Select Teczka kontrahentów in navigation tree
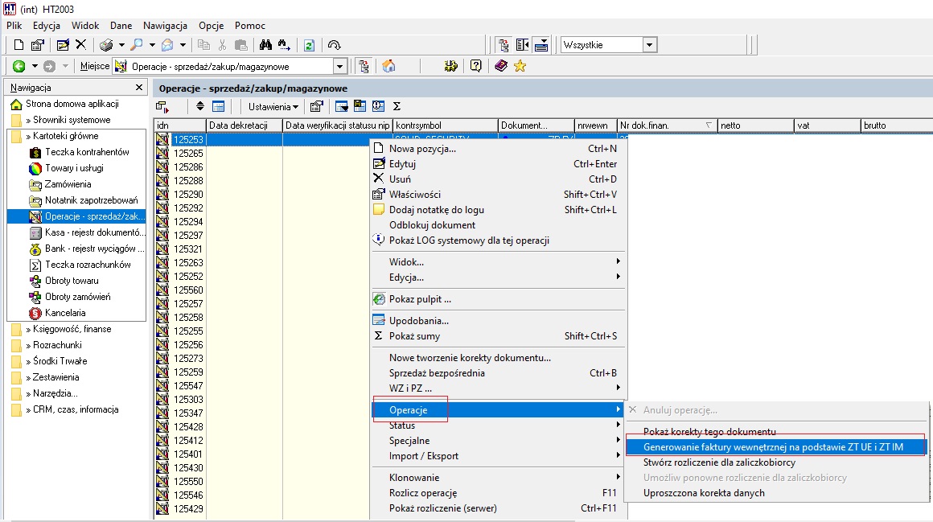 click(87, 152)
